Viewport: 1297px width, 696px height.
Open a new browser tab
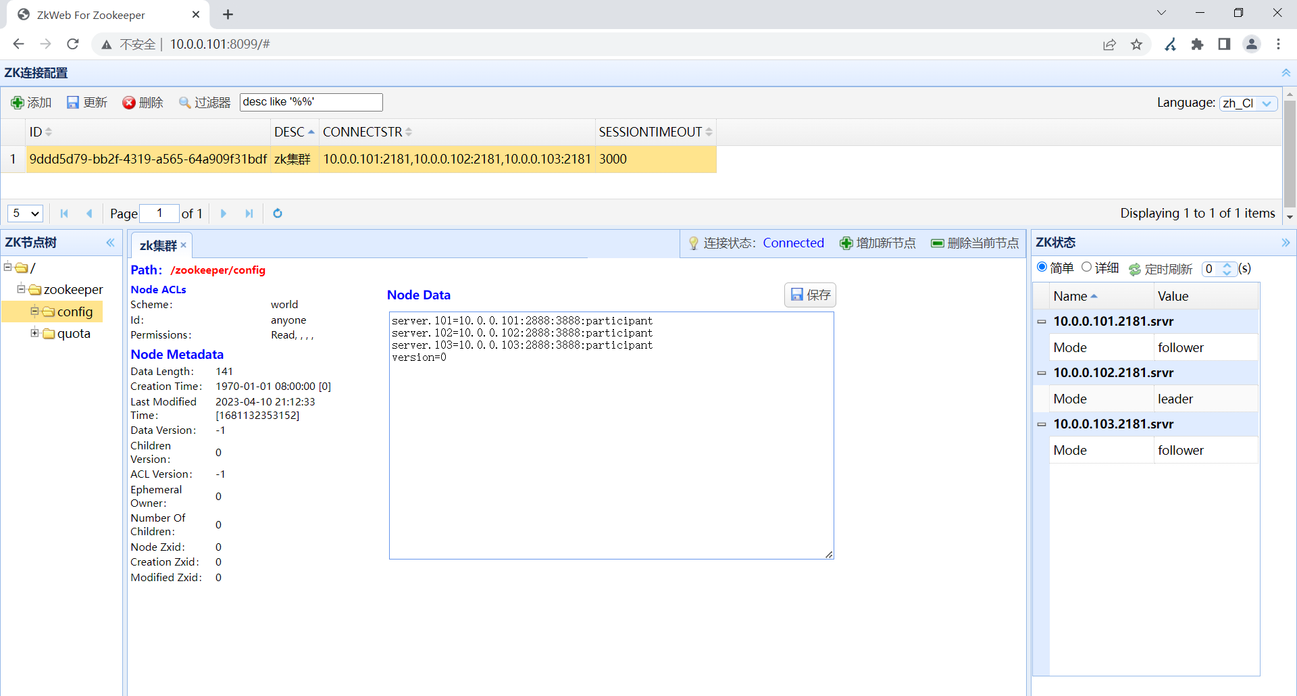click(x=228, y=14)
